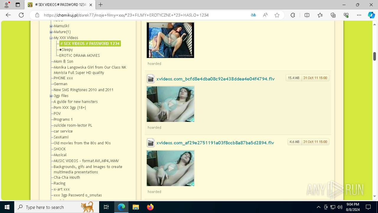Launch Firefox from the taskbar
Screen dimensions: 378x213
(150, 207)
